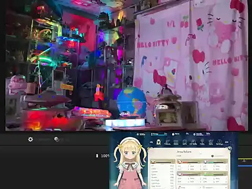Click the info icon under the character name
Image resolution: width=252 pixels, height=189 pixels.
(x=212, y=156)
